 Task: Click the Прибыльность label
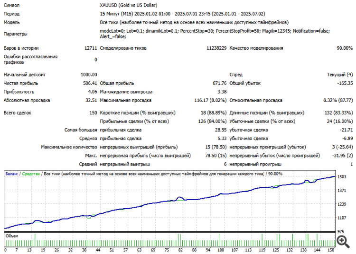tap(19, 92)
